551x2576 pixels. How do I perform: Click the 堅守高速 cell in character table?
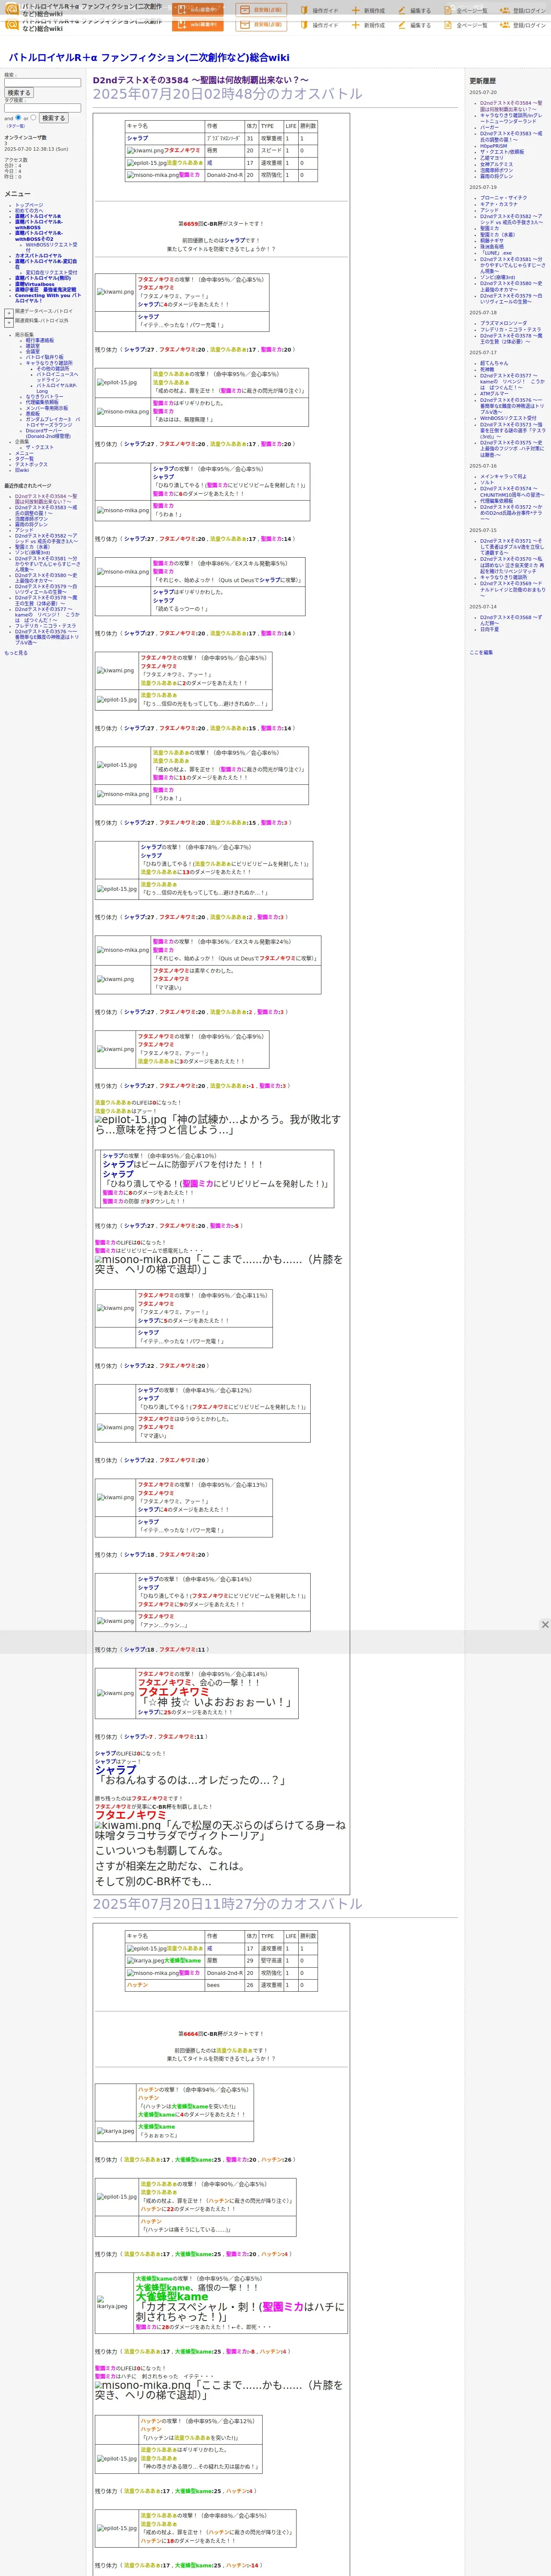click(271, 1961)
